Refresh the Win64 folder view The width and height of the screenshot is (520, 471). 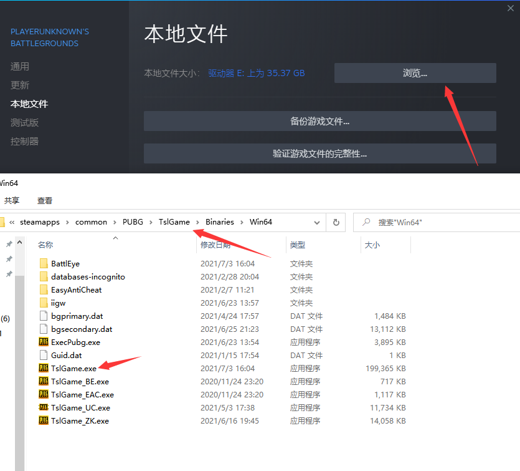tap(336, 222)
